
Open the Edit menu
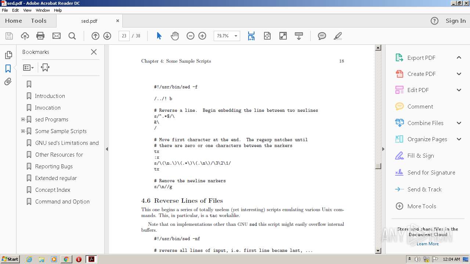pos(15,10)
